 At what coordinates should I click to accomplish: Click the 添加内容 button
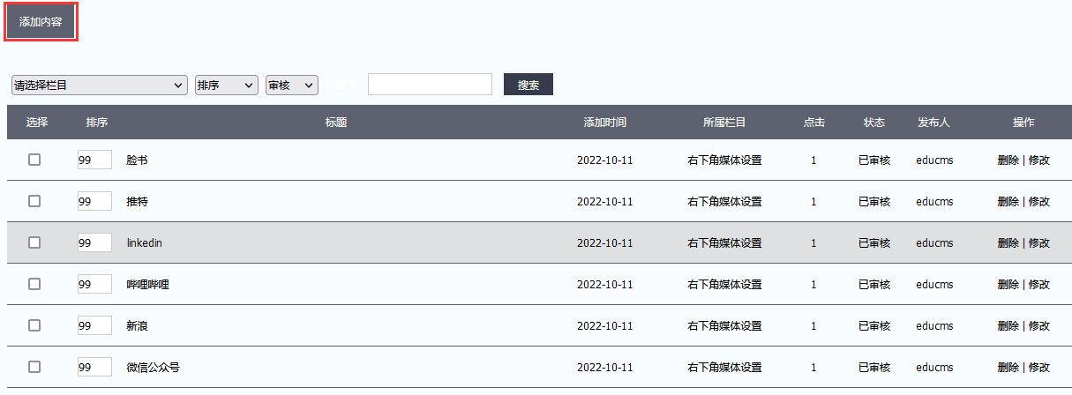point(41,22)
